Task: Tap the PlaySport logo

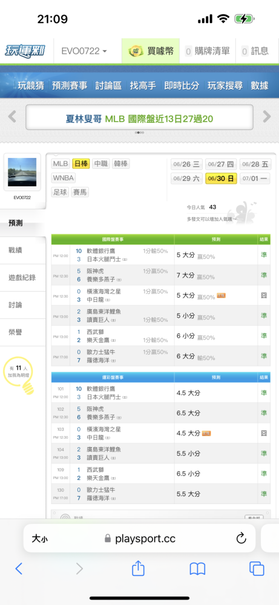Action: click(24, 51)
